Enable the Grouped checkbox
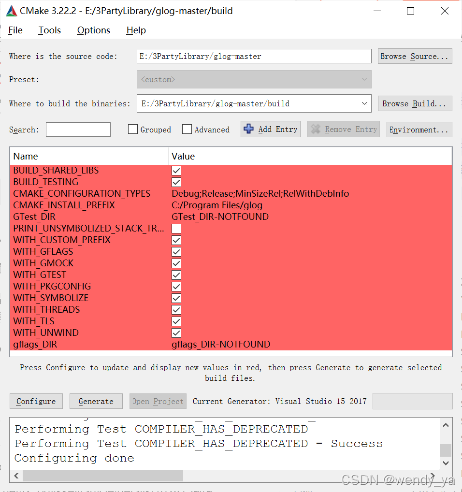The image size is (462, 492). point(133,129)
